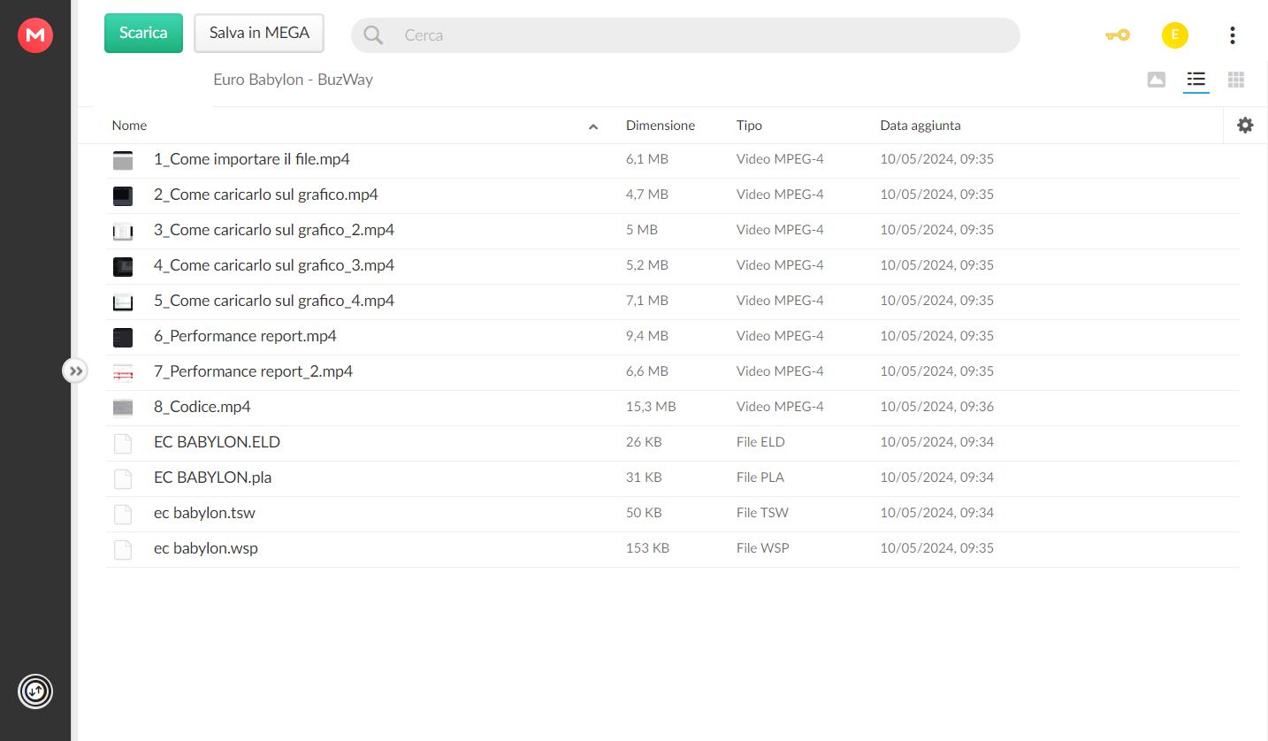
Task: Select the list view toggle
Action: pyautogui.click(x=1196, y=80)
